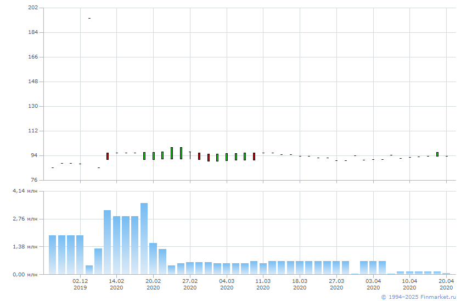Select the 04.03 2020 date label
This screenshot has width=461, height=301.
(x=227, y=284)
